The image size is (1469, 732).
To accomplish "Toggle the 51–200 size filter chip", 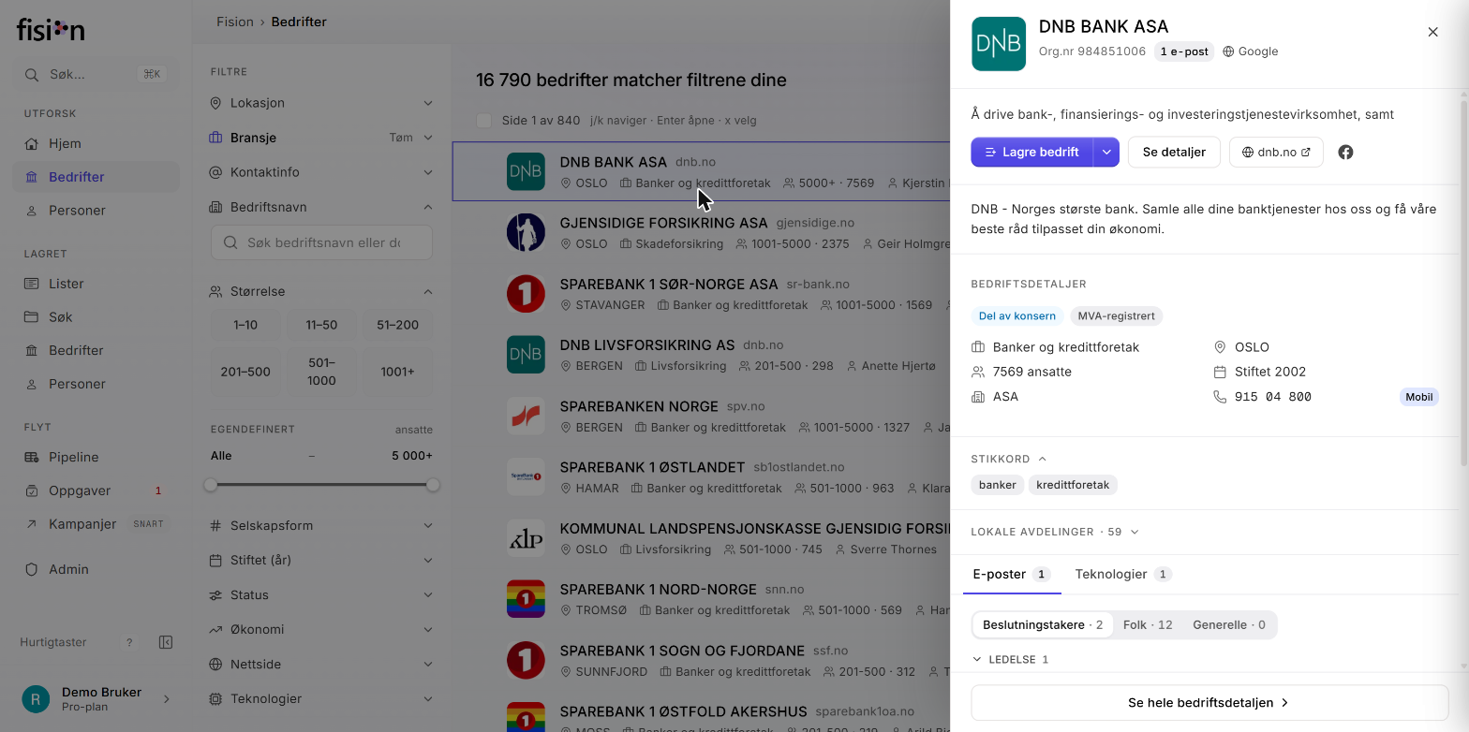I will [x=397, y=325].
